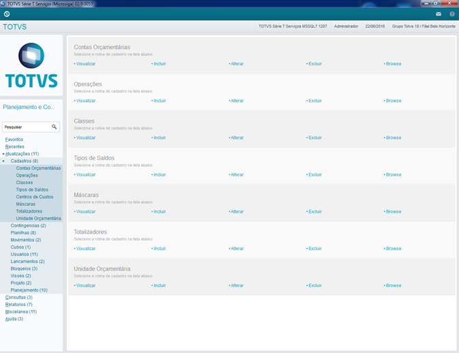Click Grupo Totvs 18 / Filial Belo Horizonte
This screenshot has width=459, height=353.
[x=424, y=27]
